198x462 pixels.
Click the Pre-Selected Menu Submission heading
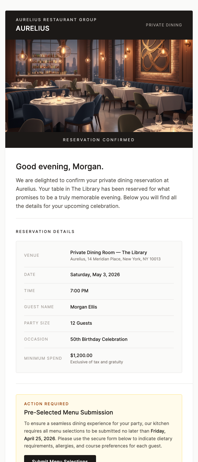tap(68, 412)
